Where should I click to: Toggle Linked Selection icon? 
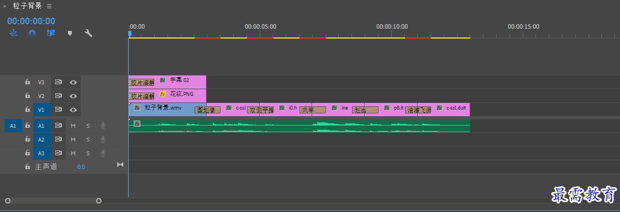(x=51, y=33)
